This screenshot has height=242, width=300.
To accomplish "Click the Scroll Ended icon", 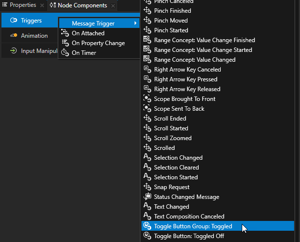I will click(x=147, y=119).
